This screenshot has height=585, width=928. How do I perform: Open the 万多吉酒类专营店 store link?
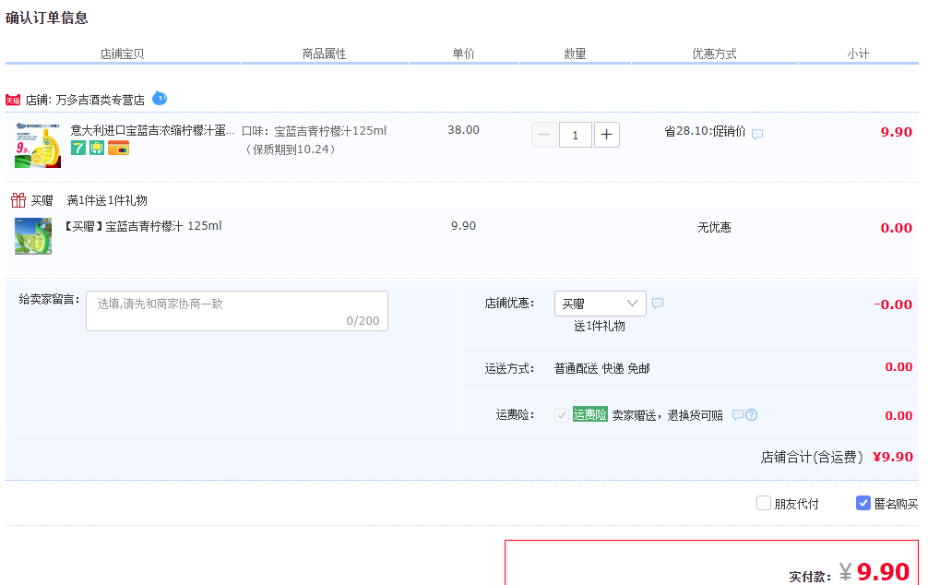[100, 100]
